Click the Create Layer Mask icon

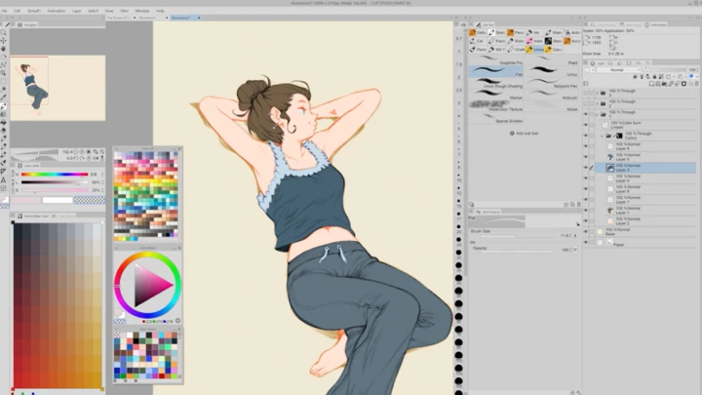point(683,84)
